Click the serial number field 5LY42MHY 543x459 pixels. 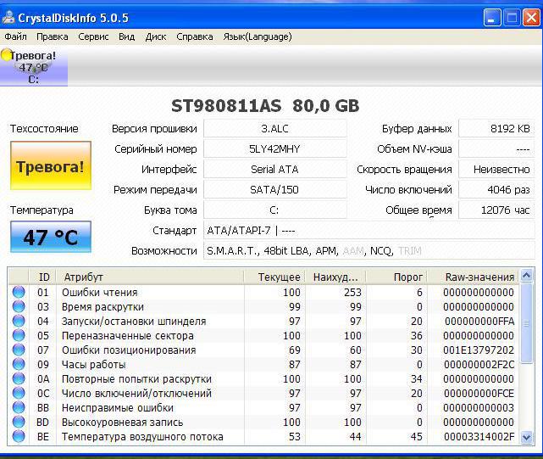click(275, 148)
